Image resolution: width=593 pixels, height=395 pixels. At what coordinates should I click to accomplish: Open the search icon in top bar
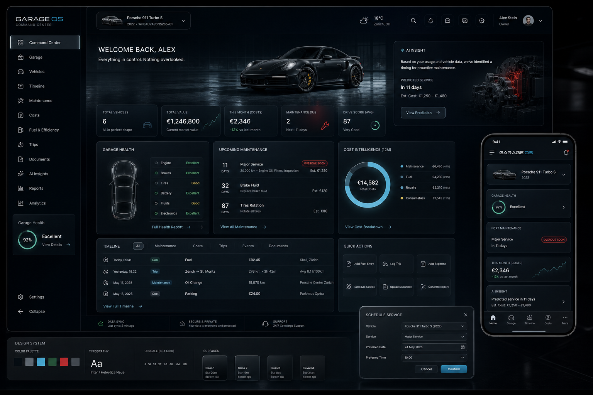[x=413, y=21]
